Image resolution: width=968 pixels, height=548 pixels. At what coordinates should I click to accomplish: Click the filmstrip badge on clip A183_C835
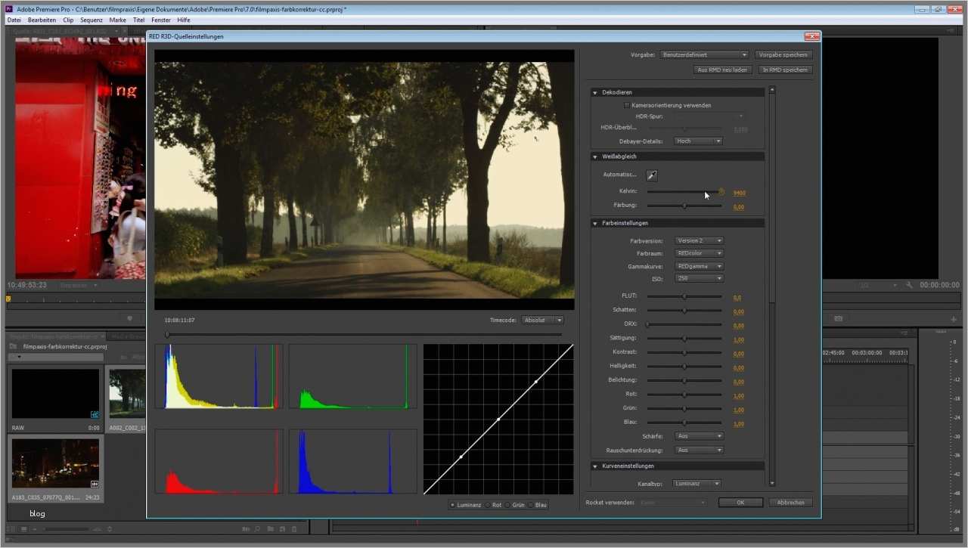[95, 484]
